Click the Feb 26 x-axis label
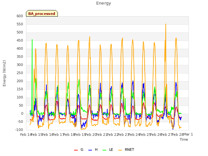 point(155,135)
